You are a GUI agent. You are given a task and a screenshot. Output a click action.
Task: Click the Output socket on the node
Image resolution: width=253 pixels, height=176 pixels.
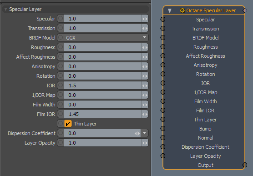tap(245, 165)
